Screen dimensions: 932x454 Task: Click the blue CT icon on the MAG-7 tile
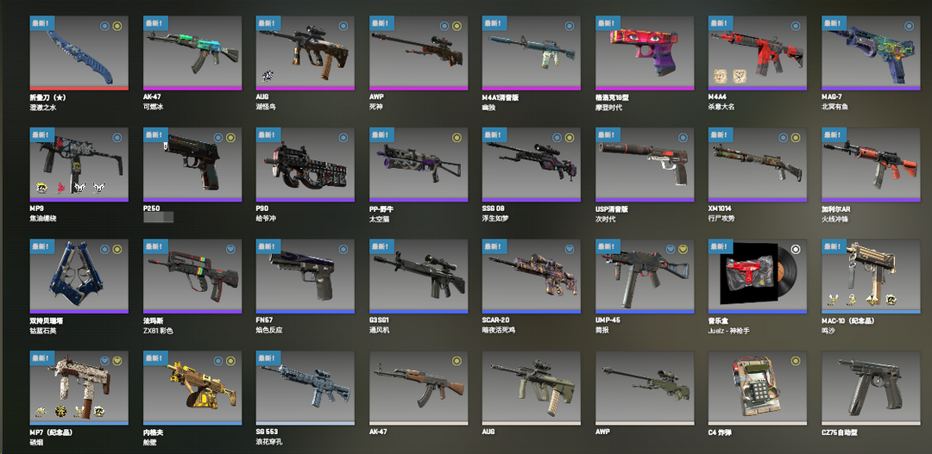908,26
